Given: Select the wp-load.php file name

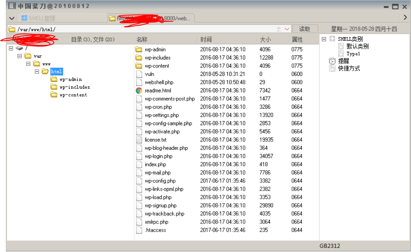Looking at the screenshot, I should click(x=158, y=198).
